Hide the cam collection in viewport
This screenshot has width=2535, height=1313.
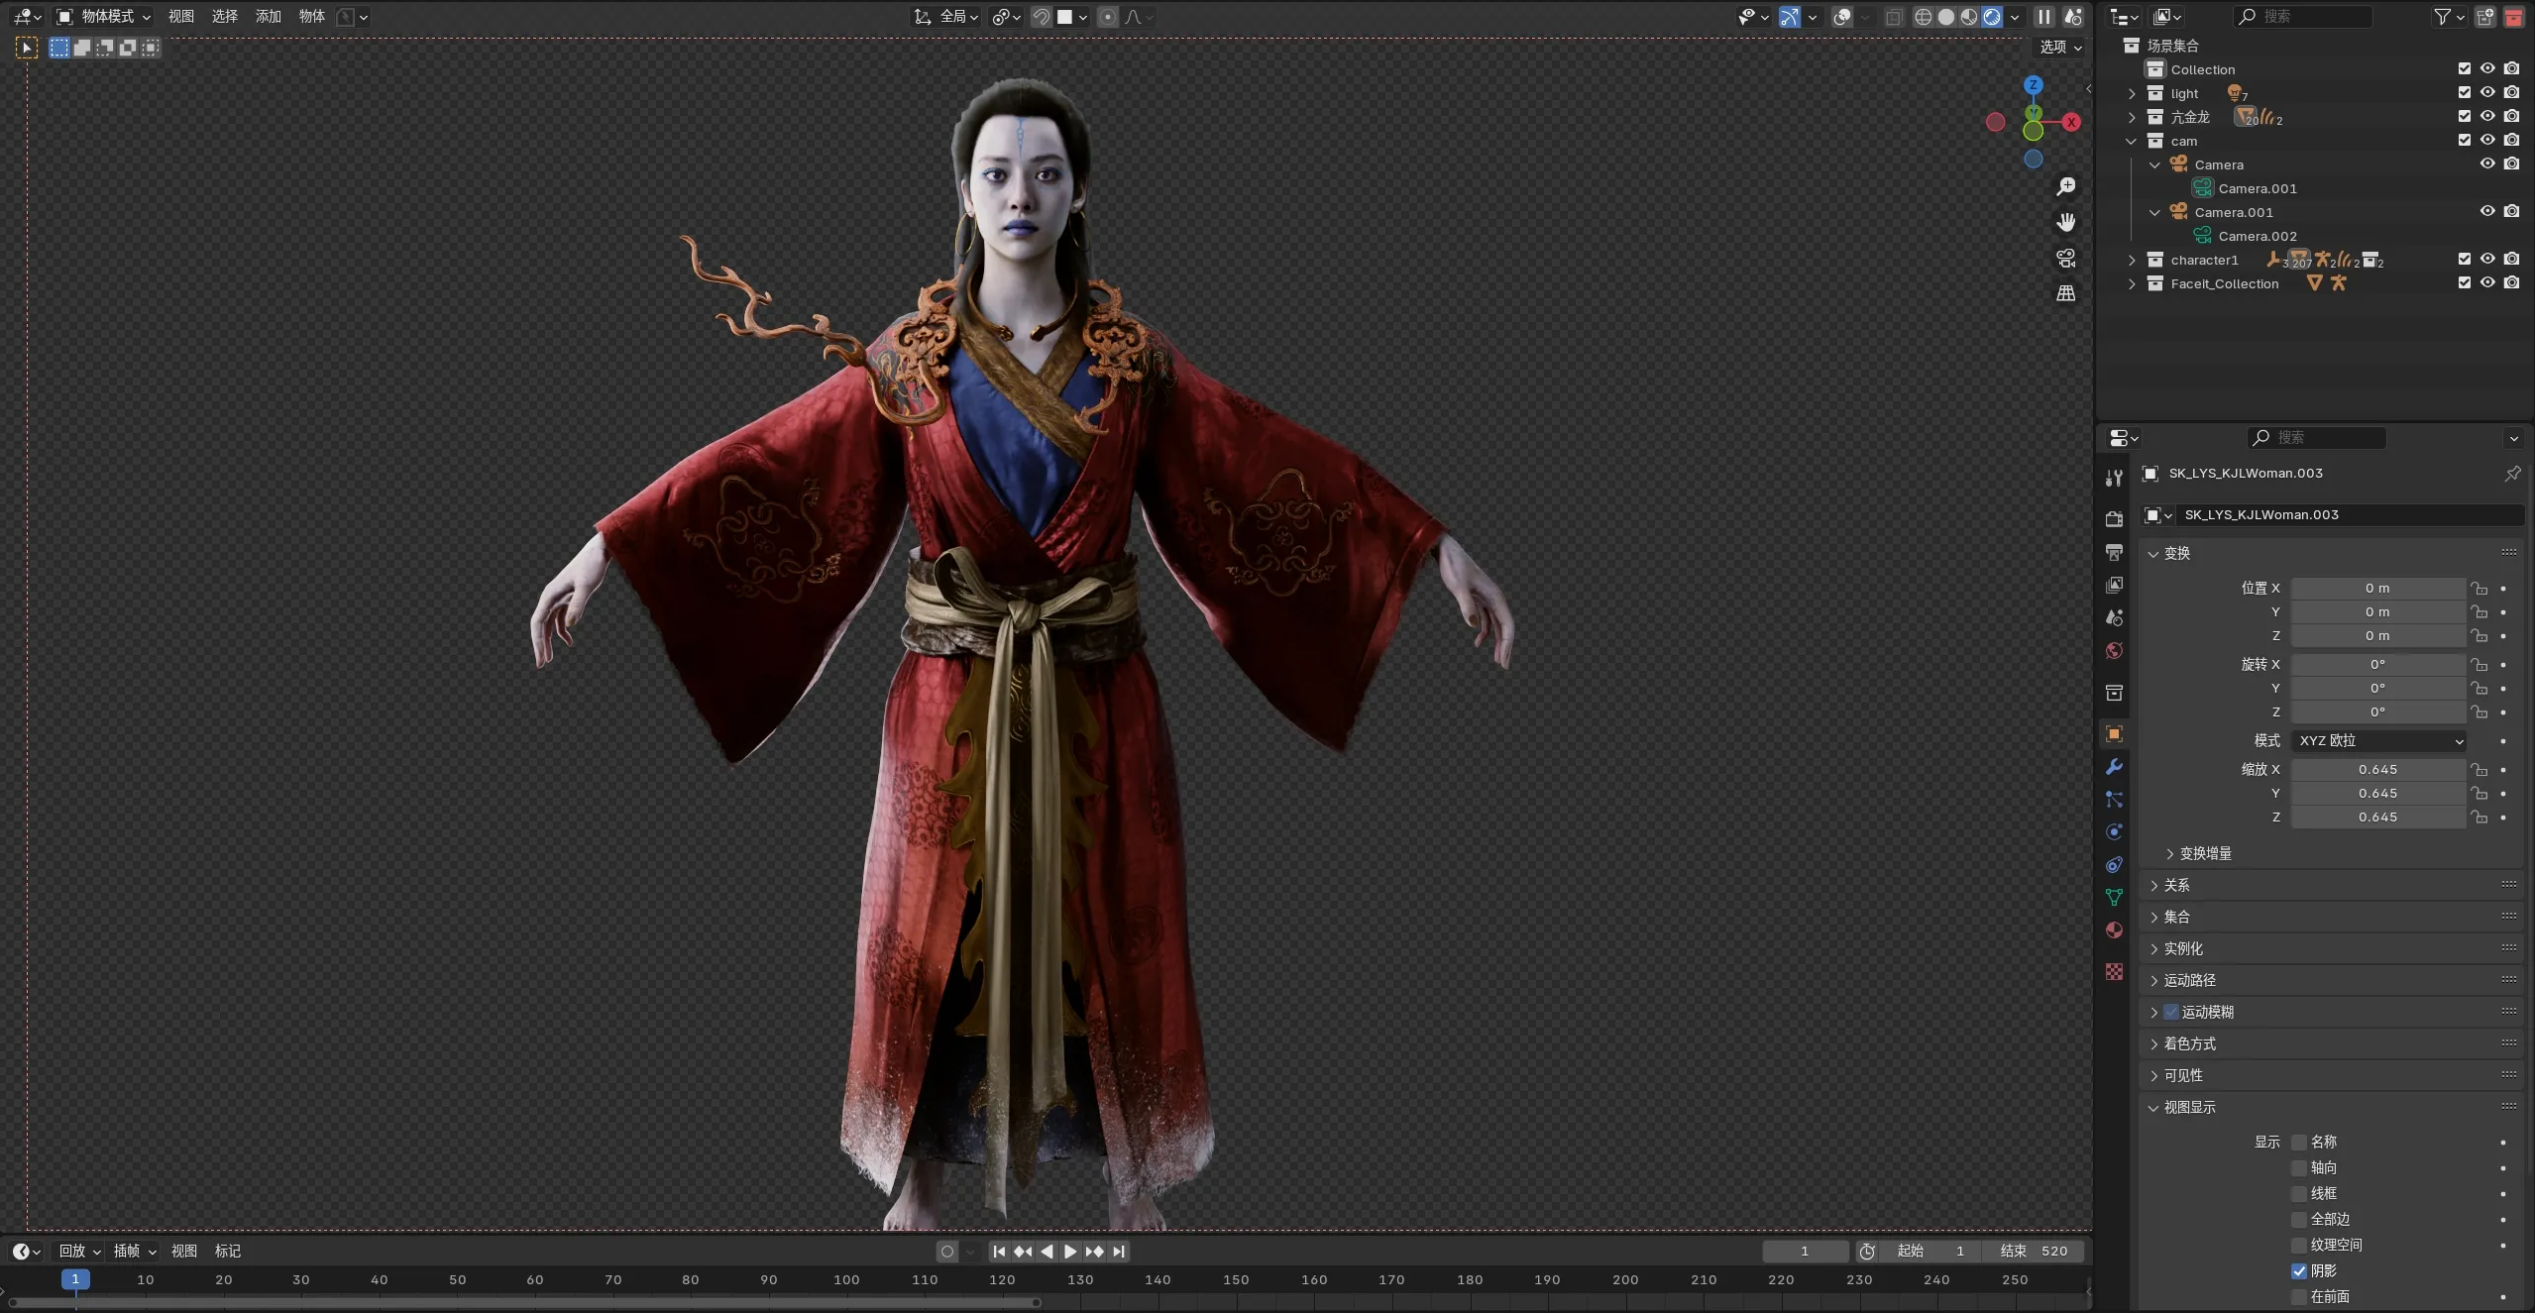coord(2487,140)
